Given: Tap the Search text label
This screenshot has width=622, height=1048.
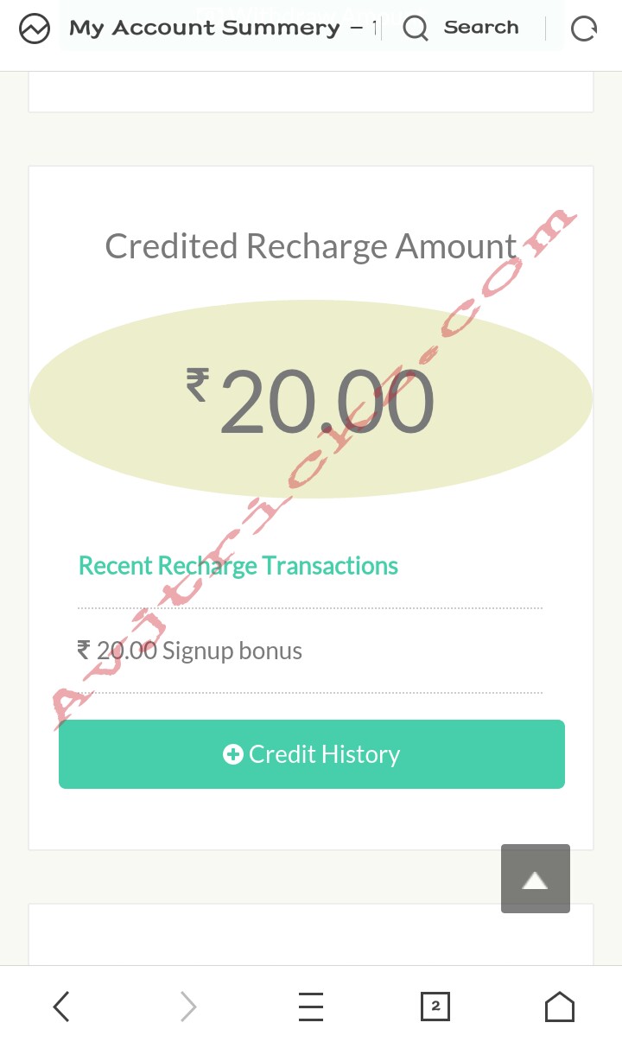Looking at the screenshot, I should (x=481, y=28).
